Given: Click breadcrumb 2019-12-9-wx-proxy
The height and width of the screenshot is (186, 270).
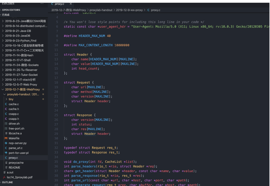Looking at the screenshot, I should coord(129,10).
